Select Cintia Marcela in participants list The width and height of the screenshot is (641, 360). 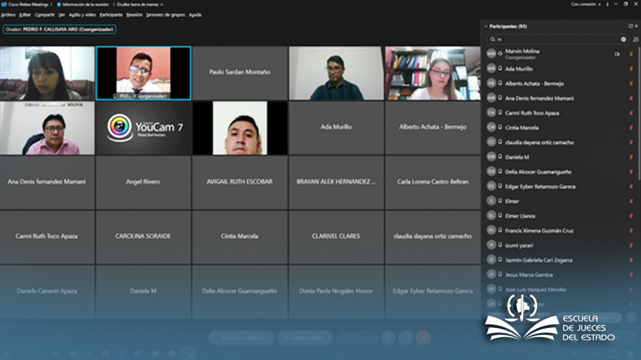click(522, 127)
